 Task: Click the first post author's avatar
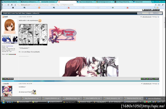coord(9,26)
